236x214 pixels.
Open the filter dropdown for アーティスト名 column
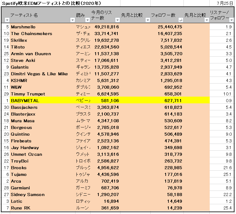[72, 20]
